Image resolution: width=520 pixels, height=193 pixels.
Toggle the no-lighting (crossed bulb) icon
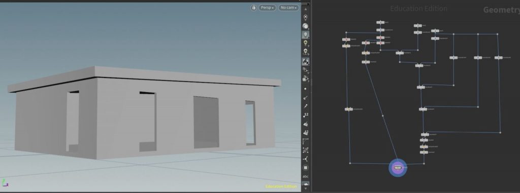[x=306, y=18]
